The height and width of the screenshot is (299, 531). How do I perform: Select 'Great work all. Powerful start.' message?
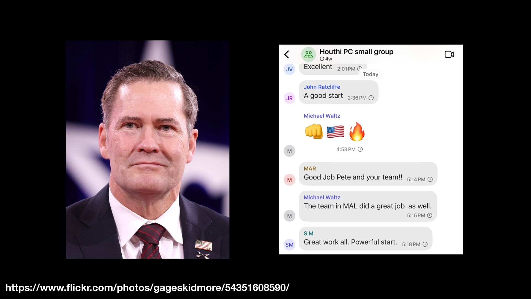(x=366, y=239)
